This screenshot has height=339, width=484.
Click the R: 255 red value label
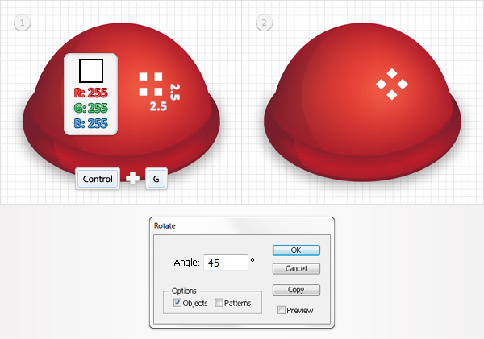click(91, 93)
